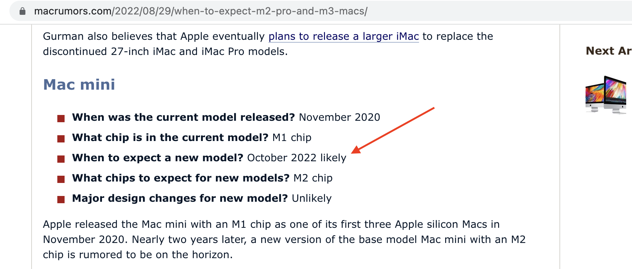Click the 'Unlikely' design changes answer
632x269 pixels.
(x=312, y=198)
